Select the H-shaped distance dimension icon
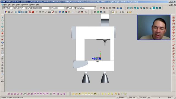 click(174, 24)
